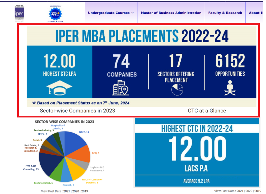Open the Faculty & Research menu
This screenshot has height=194, width=266.
pyautogui.click(x=225, y=13)
